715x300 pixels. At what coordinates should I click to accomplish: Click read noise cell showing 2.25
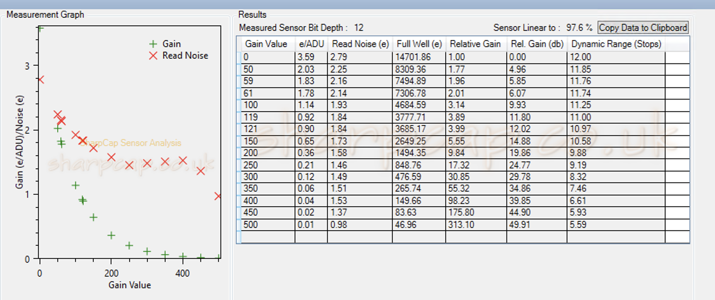[x=360, y=70]
